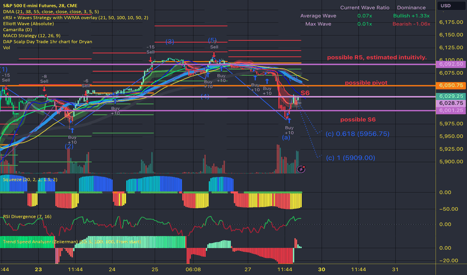Viewport: 467px width, 275px height.
Task: Click DAP Scalp Day Trade legend line
Action: coord(48,41)
